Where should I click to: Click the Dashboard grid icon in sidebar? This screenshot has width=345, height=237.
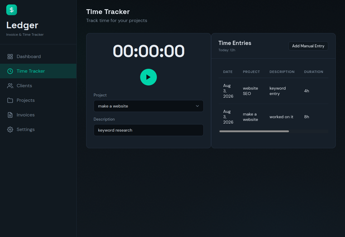[10, 57]
